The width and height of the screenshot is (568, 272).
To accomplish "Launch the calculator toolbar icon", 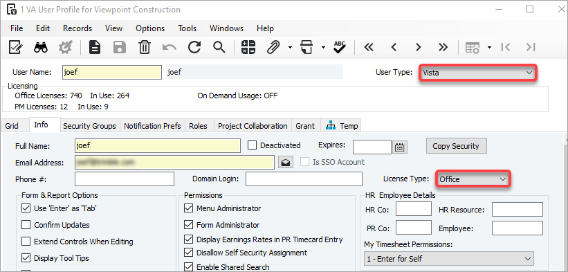I will (248, 47).
